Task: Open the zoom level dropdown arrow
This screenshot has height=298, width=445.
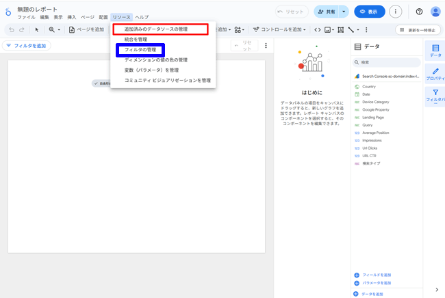Action: pos(59,30)
